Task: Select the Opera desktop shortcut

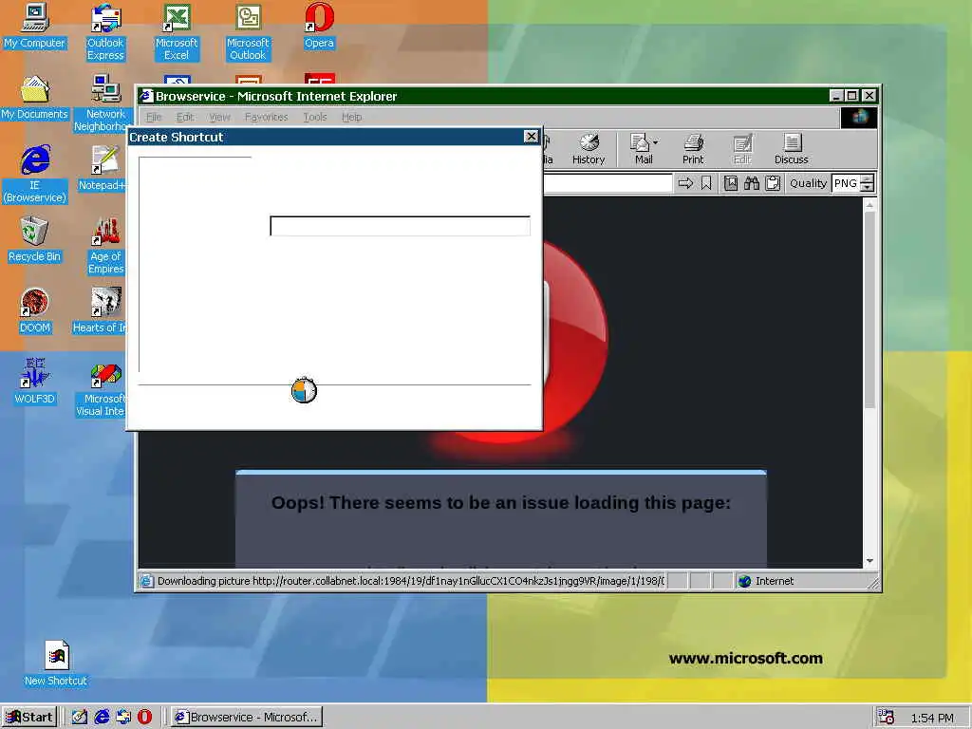Action: [319, 26]
